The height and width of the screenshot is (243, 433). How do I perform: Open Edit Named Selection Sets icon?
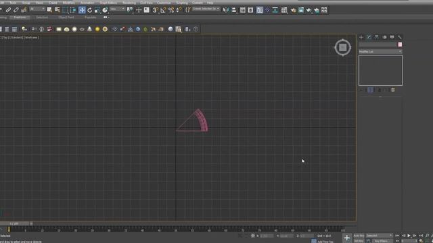(x=188, y=10)
